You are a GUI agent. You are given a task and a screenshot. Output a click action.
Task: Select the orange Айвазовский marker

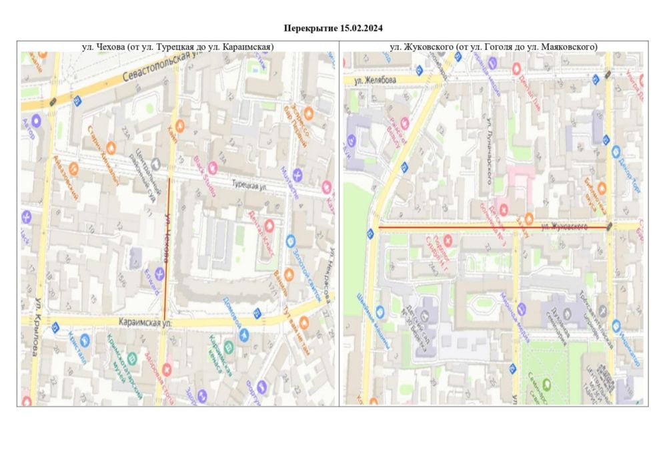coord(73,168)
